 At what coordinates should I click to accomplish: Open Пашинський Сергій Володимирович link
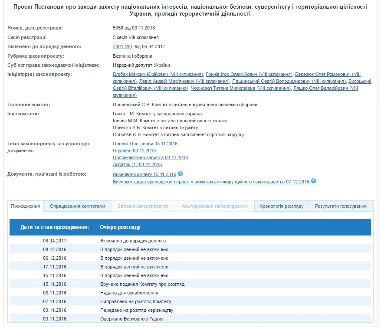(289, 82)
